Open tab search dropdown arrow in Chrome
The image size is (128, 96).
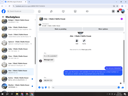click(2, 2)
